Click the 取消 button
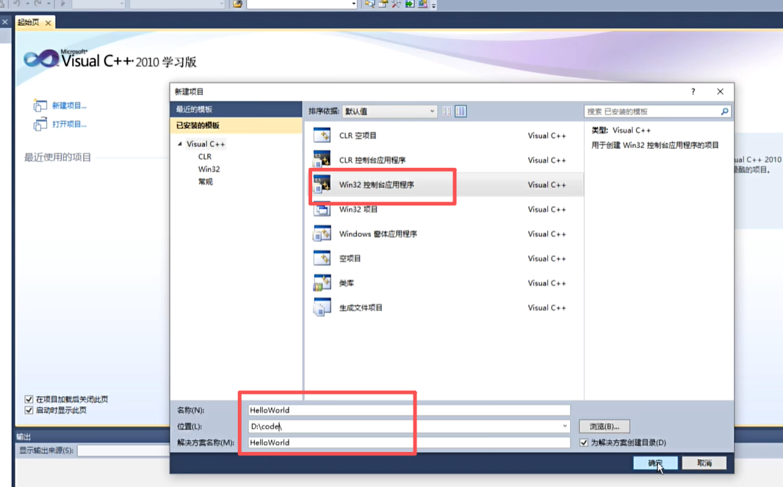Image resolution: width=783 pixels, height=487 pixels. (x=704, y=463)
